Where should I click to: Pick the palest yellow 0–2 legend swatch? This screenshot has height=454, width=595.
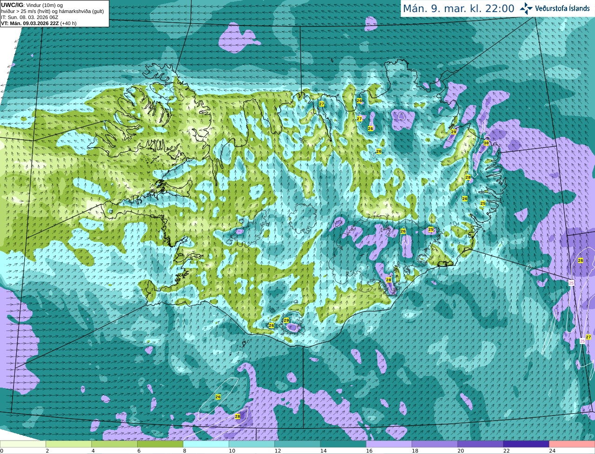pos(23,444)
